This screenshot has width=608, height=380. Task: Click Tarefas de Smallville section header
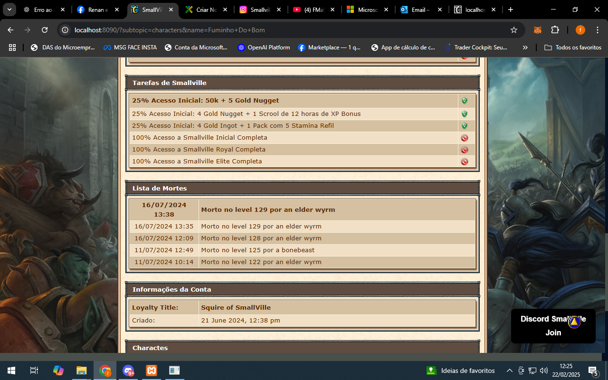(303, 83)
